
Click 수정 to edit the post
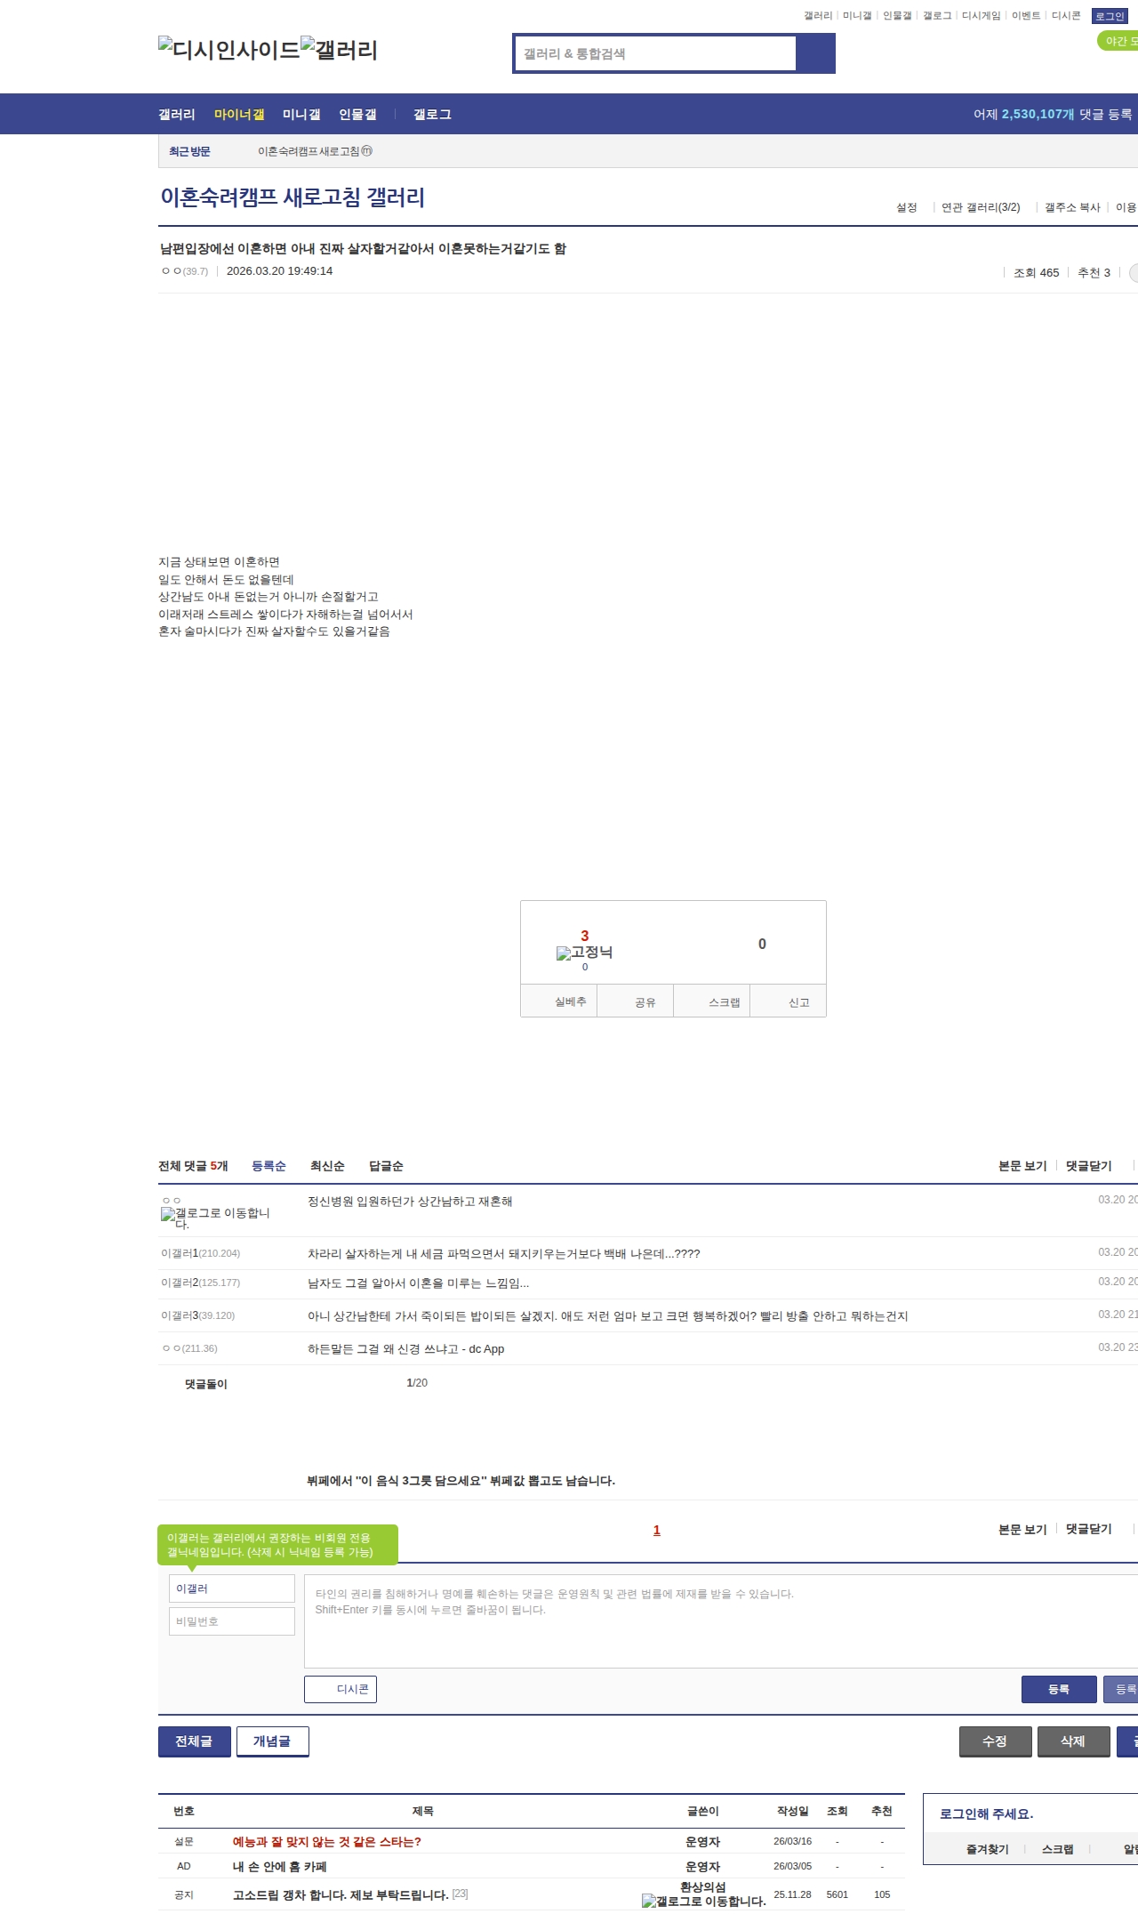(996, 1741)
